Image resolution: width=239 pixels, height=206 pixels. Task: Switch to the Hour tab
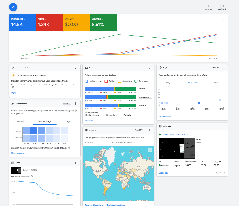point(216,83)
